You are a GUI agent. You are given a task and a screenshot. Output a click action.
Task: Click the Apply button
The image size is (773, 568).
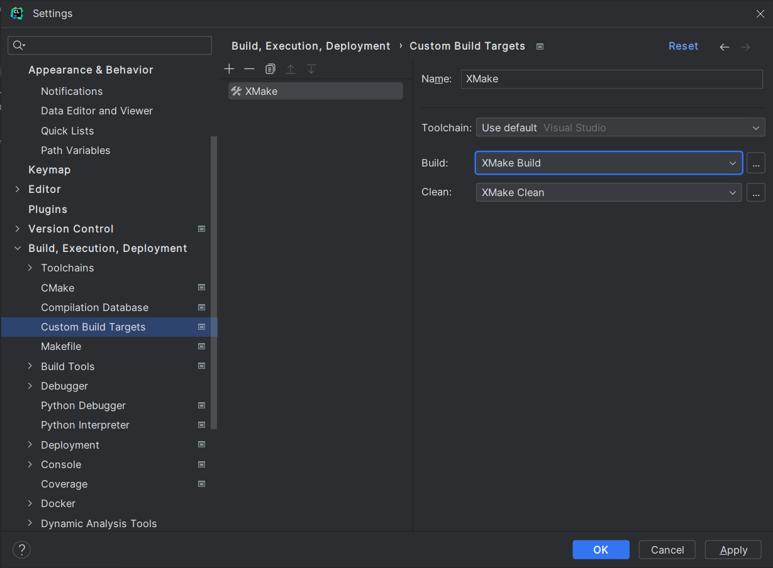(733, 550)
